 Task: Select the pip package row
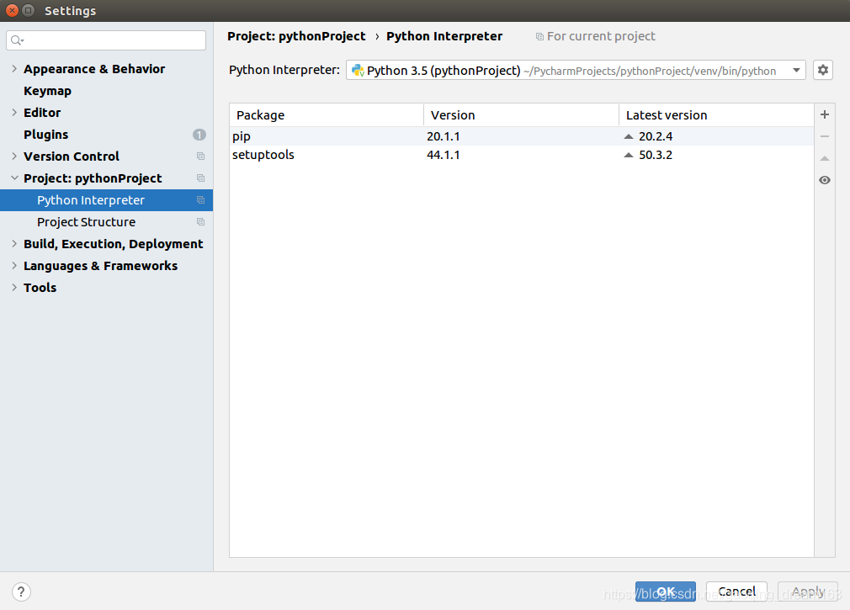(x=522, y=136)
